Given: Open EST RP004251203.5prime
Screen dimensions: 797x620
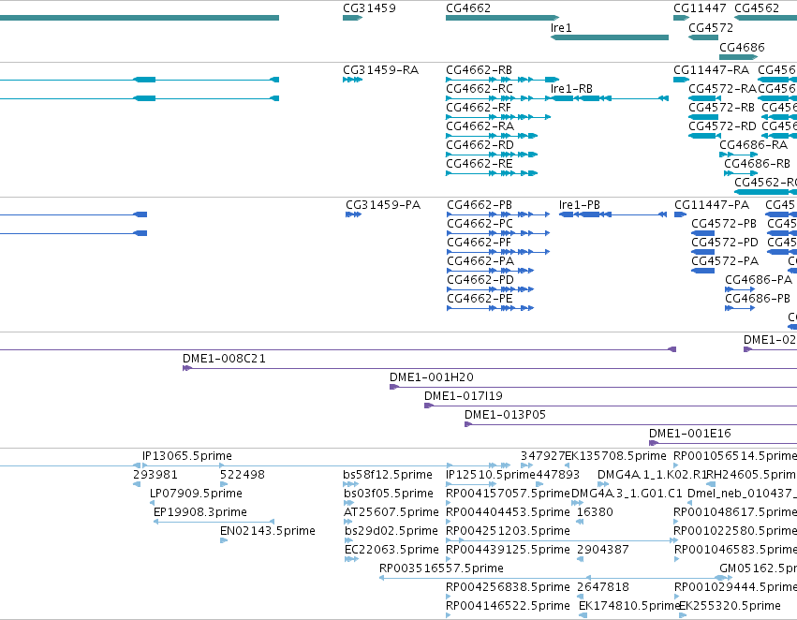Looking at the screenshot, I should pyautogui.click(x=508, y=532).
